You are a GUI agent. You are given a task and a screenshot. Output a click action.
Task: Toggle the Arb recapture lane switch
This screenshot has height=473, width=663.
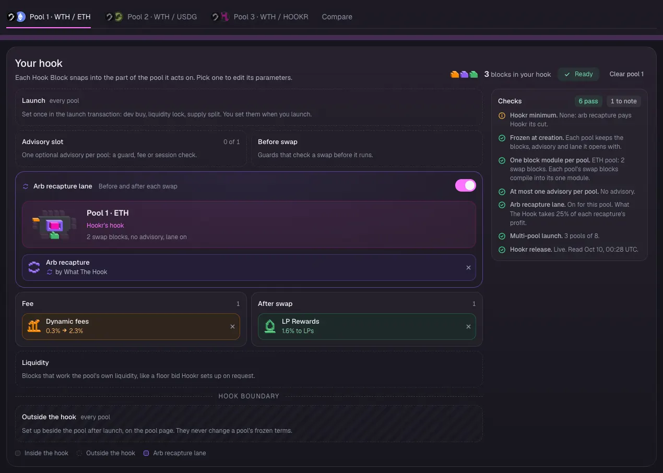pos(466,185)
